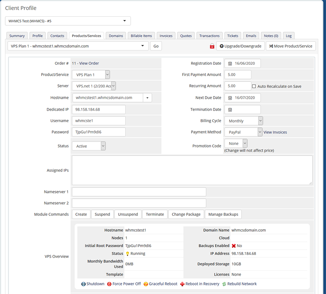The height and width of the screenshot is (294, 326).
Task: Open the Quotes tab
Action: click(x=186, y=36)
